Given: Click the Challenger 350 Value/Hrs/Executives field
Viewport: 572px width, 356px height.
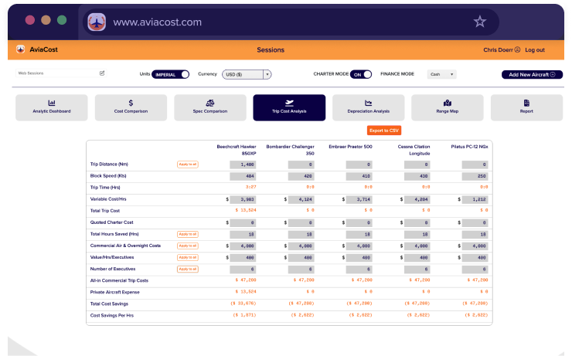Looking at the screenshot, I should (301, 258).
